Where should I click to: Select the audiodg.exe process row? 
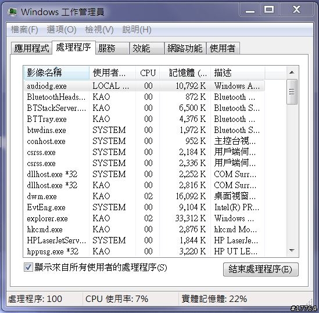[x=144, y=86]
